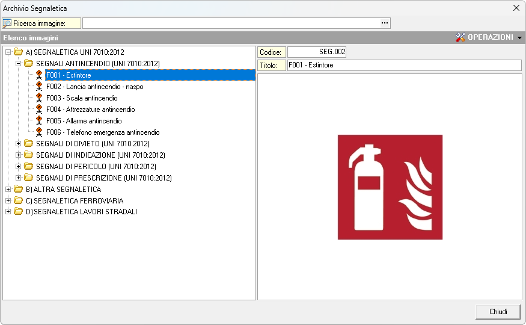Viewport: 526px width, 325px height.
Task: Click the ellipsis button beside search field
Action: coord(385,23)
